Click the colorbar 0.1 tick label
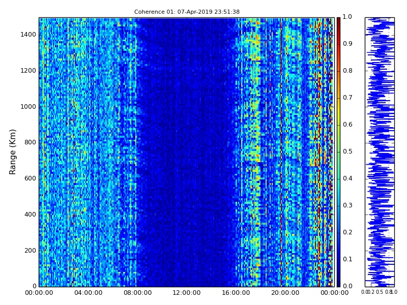Viewport: 407px width, 305px height. click(347, 259)
